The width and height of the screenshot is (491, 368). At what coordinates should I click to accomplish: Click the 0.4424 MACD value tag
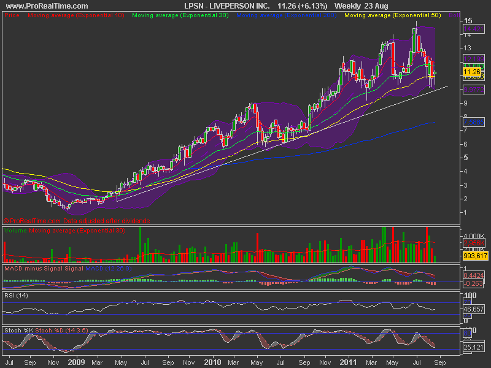(x=473, y=275)
